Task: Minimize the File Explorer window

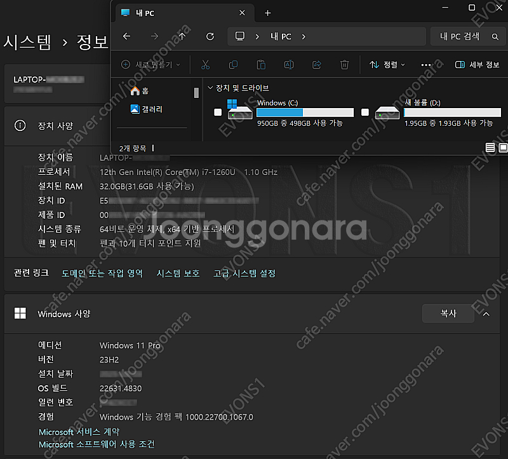Action: tap(446, 8)
